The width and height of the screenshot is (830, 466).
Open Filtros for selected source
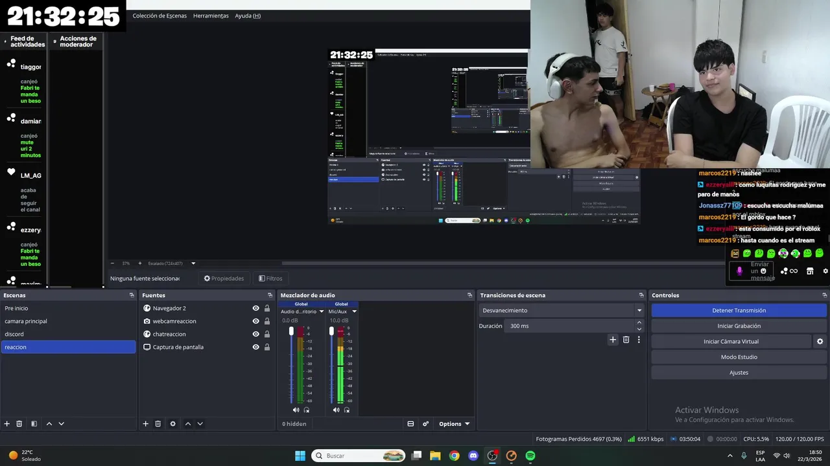click(x=270, y=278)
